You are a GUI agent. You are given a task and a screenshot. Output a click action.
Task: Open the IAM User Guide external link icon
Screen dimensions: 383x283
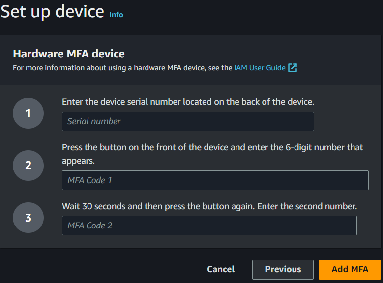(293, 68)
